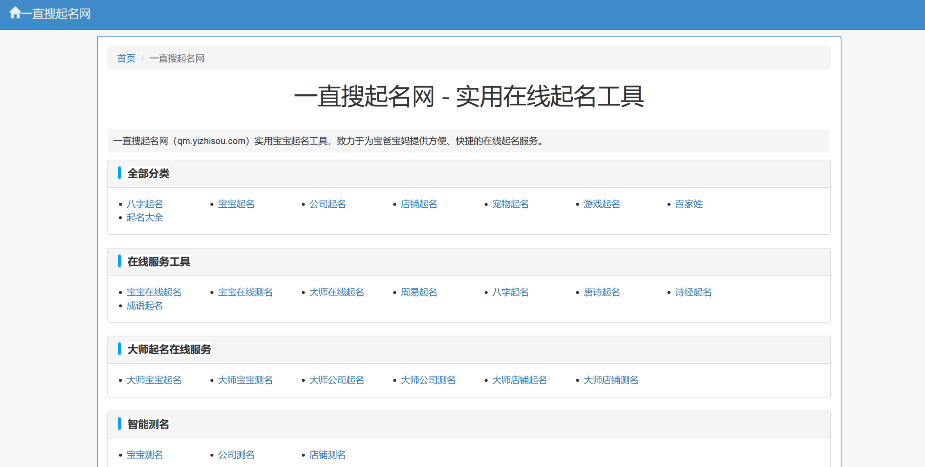Open the 宠物起名 category link
Viewport: 925px width, 467px height.
coord(511,204)
